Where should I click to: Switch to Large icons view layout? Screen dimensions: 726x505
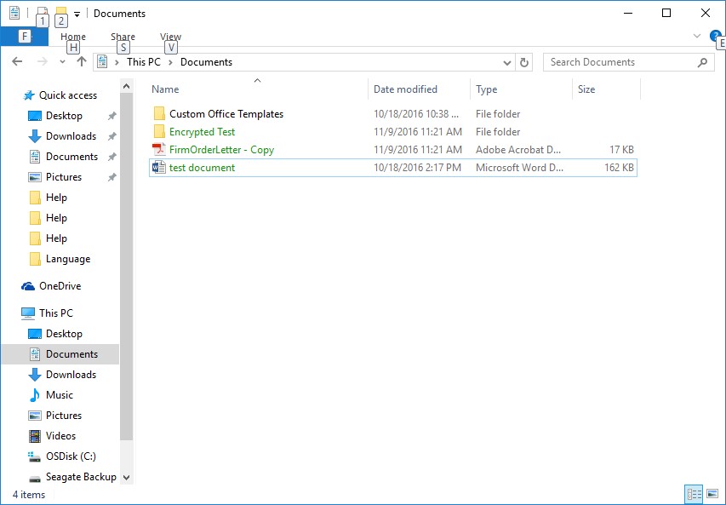coord(712,494)
